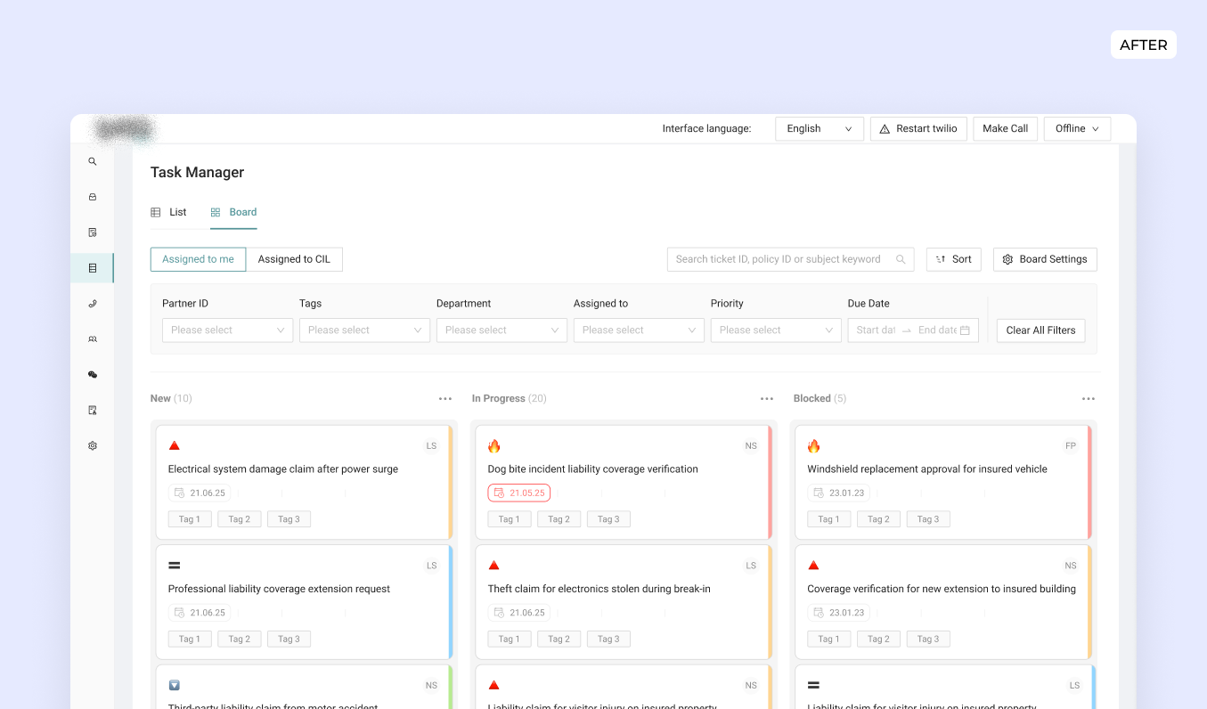This screenshot has width=1207, height=709.
Task: Open Board Settings
Action: coord(1045,259)
